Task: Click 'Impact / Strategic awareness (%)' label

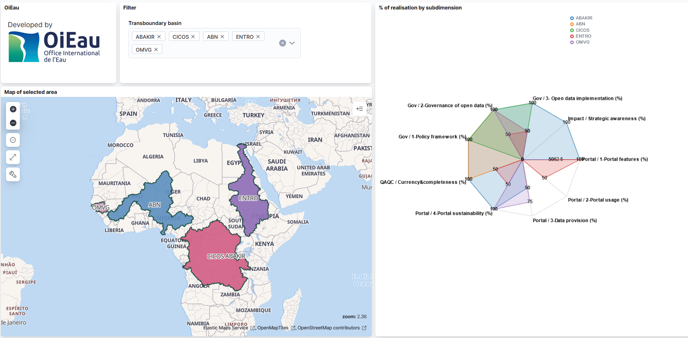Action: coord(607,119)
